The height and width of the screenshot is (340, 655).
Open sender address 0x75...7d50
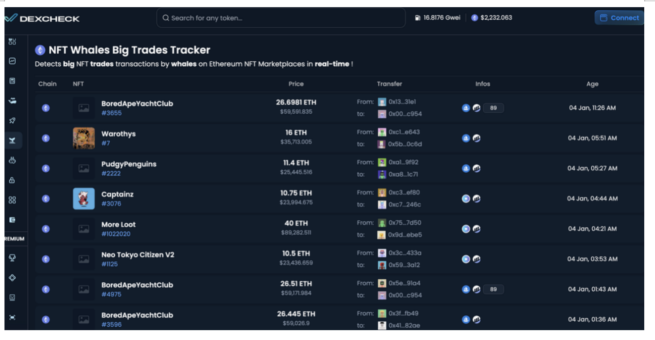coord(405,223)
